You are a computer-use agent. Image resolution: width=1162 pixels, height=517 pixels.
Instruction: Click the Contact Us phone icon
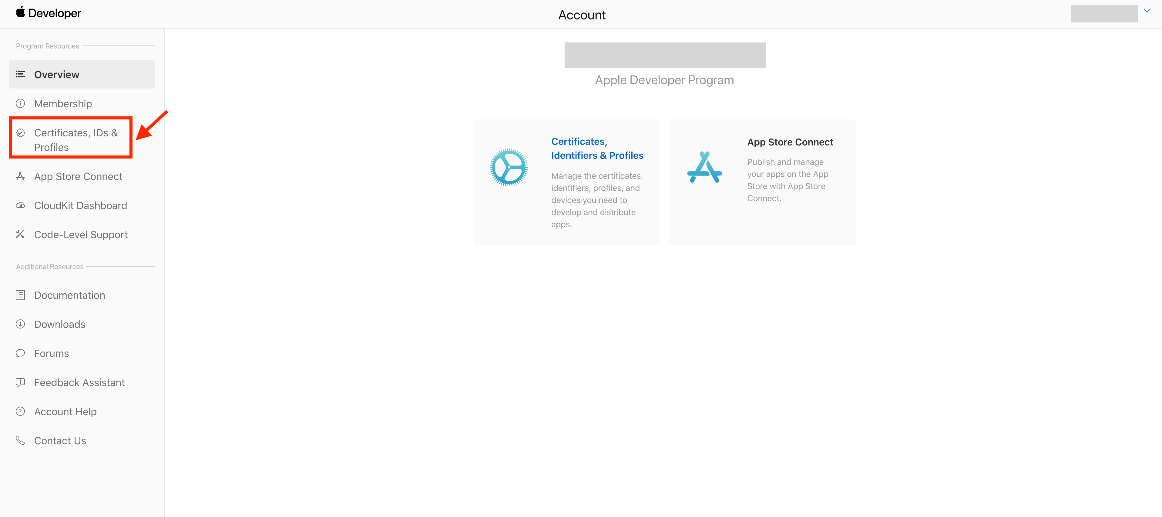pos(20,440)
